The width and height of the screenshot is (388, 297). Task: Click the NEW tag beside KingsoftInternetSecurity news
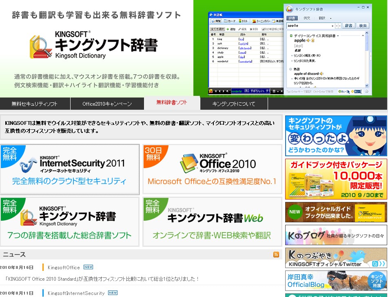pos(113,293)
